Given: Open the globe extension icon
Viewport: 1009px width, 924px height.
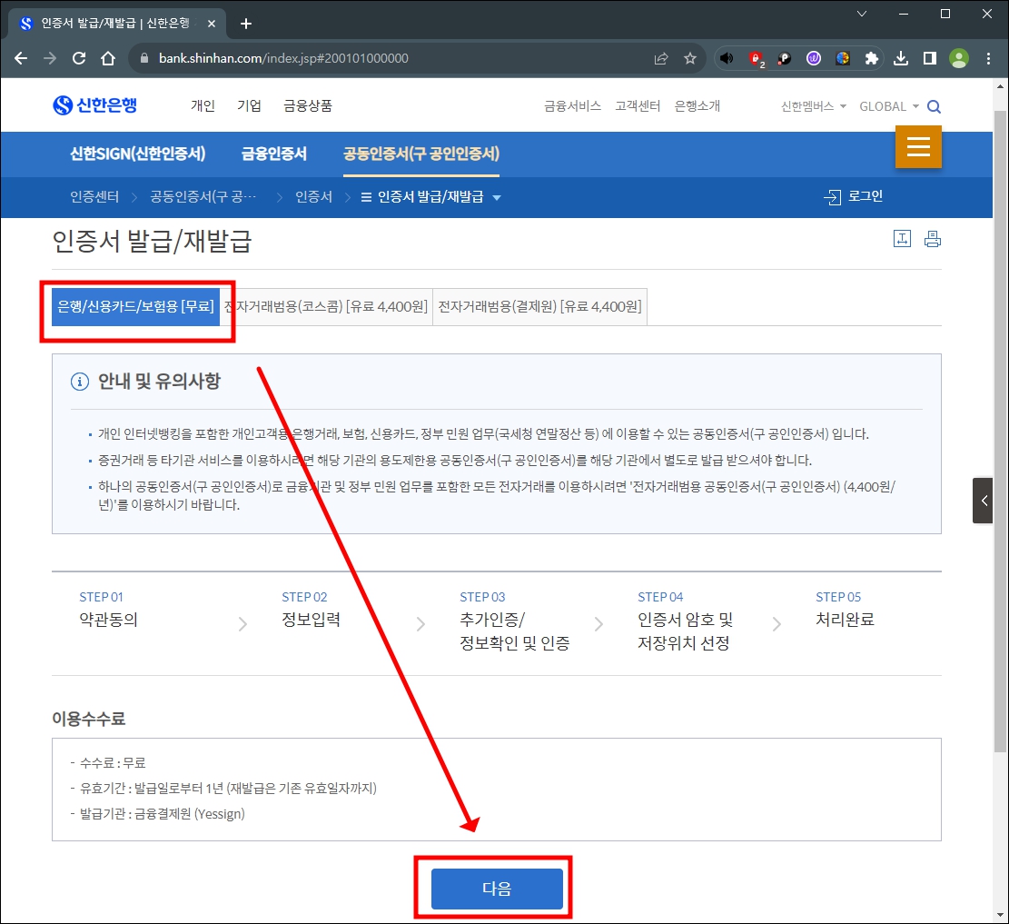Looking at the screenshot, I should pos(842,58).
